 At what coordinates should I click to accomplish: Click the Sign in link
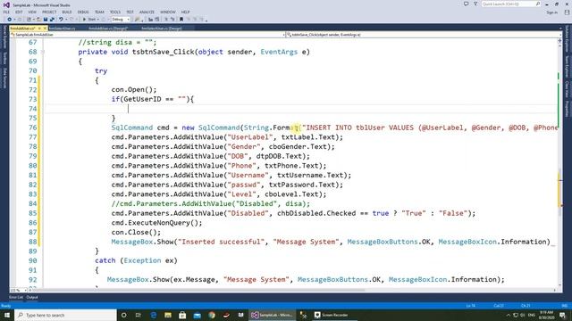click(552, 12)
